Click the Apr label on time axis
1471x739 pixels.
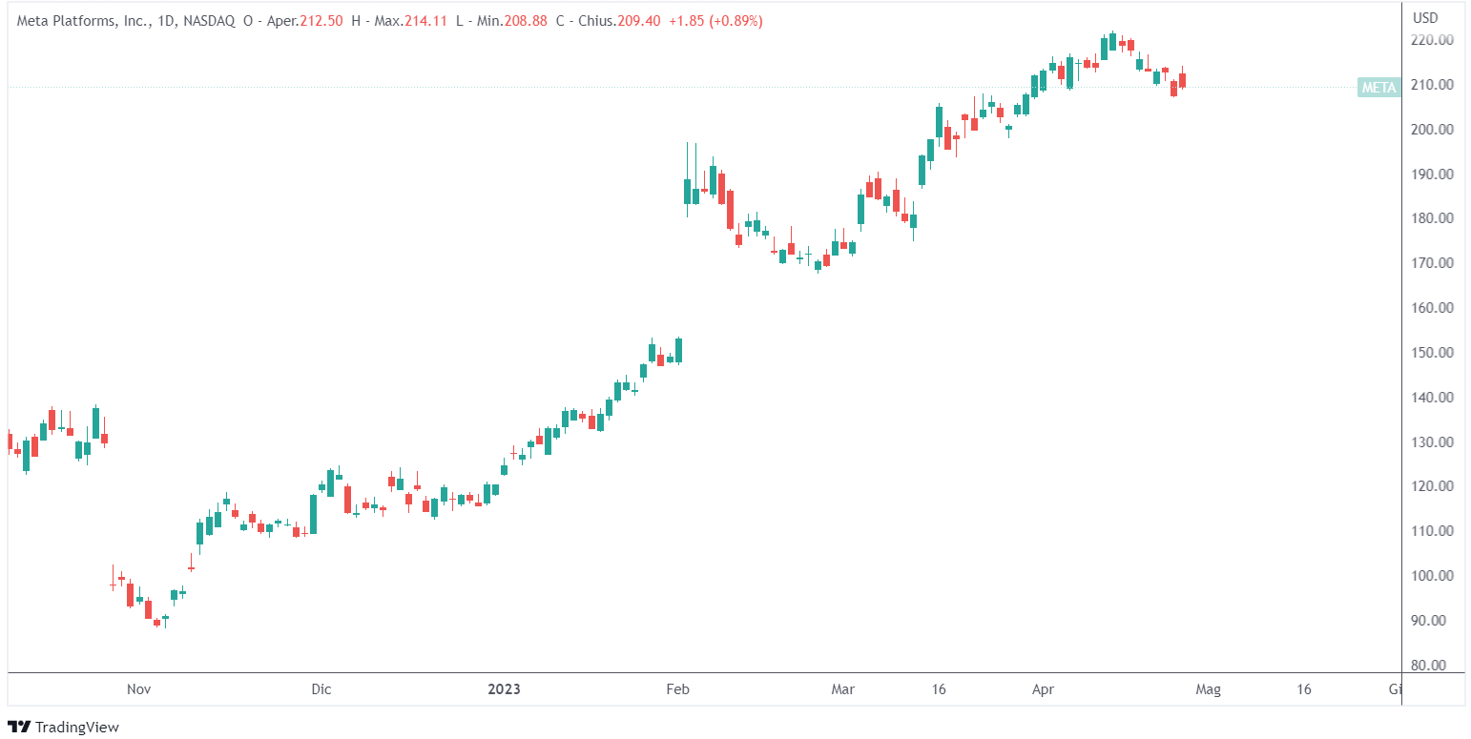(1044, 689)
